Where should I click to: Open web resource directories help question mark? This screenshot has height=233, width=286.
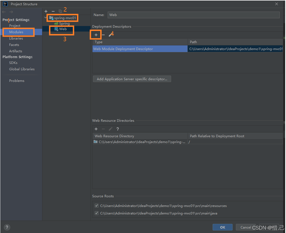pyautogui.click(x=118, y=129)
